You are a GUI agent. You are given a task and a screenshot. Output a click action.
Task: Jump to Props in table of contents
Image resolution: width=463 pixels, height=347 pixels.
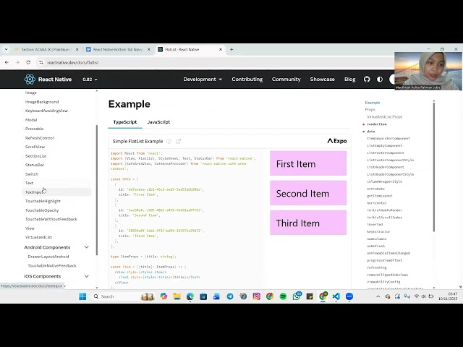tap(370, 109)
